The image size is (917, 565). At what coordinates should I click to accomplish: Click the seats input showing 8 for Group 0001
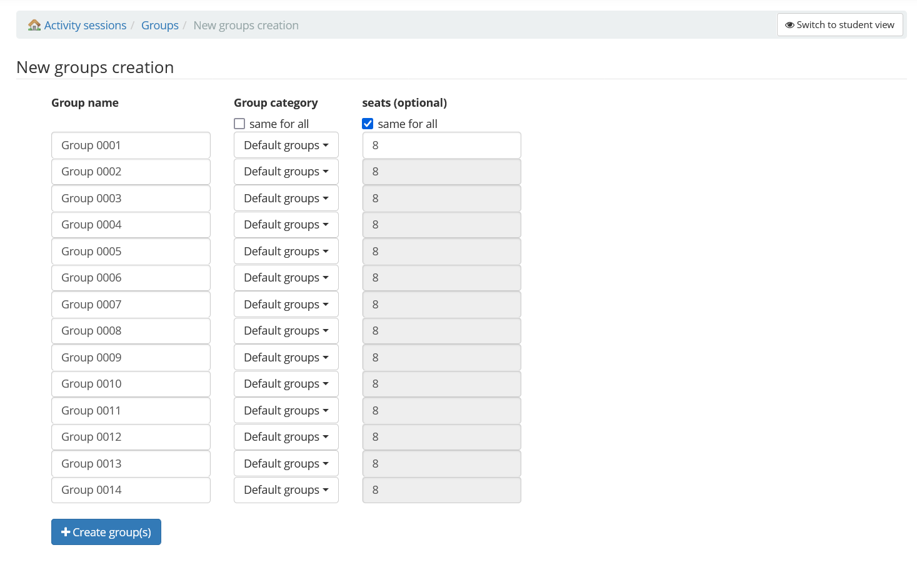(x=441, y=145)
